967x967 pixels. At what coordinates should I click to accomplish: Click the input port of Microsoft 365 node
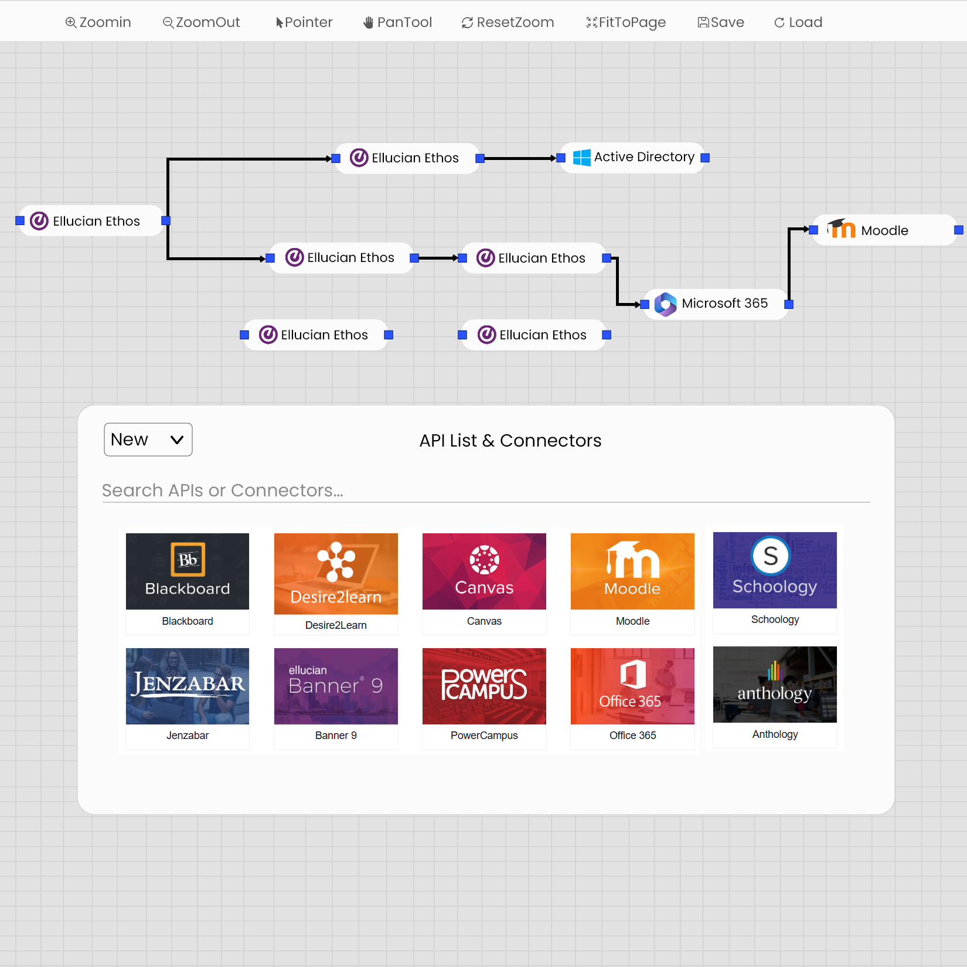pos(645,304)
